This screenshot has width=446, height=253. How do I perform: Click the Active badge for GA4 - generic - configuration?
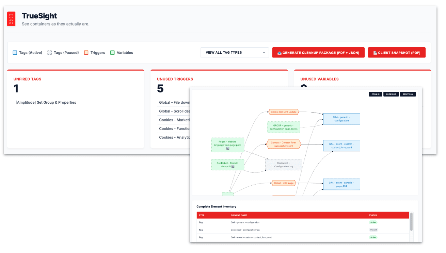[x=373, y=222]
